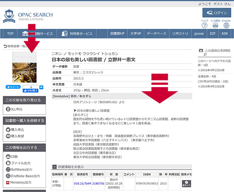Open registration number 2180756 link
234x192 pixels.
98,183
